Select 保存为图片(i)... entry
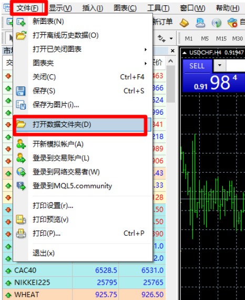The height and width of the screenshot is (300, 245). 83,105
